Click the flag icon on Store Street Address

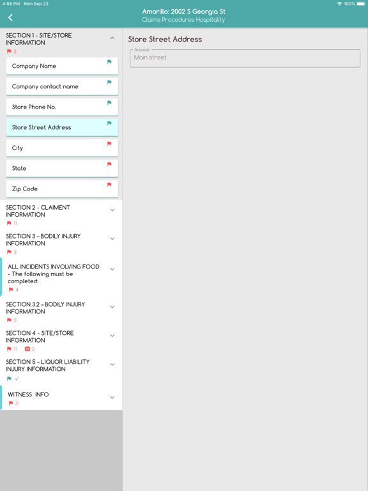click(109, 123)
